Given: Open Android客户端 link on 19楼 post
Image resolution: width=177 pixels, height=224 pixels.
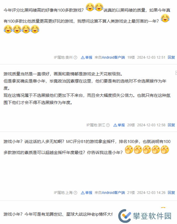Looking at the screenshot, I should (113, 57).
